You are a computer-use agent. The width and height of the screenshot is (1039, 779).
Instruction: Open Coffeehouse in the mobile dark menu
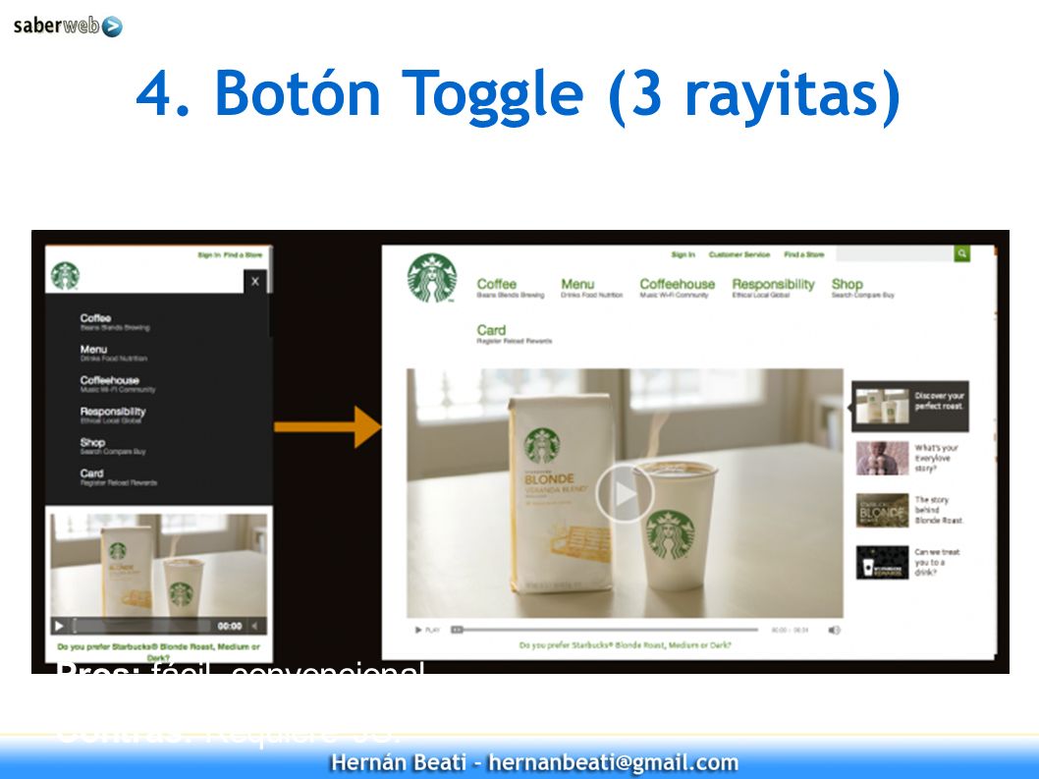tap(117, 384)
